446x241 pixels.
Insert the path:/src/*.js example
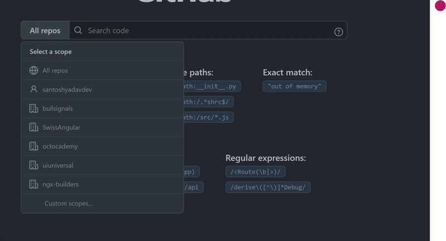coord(208,117)
